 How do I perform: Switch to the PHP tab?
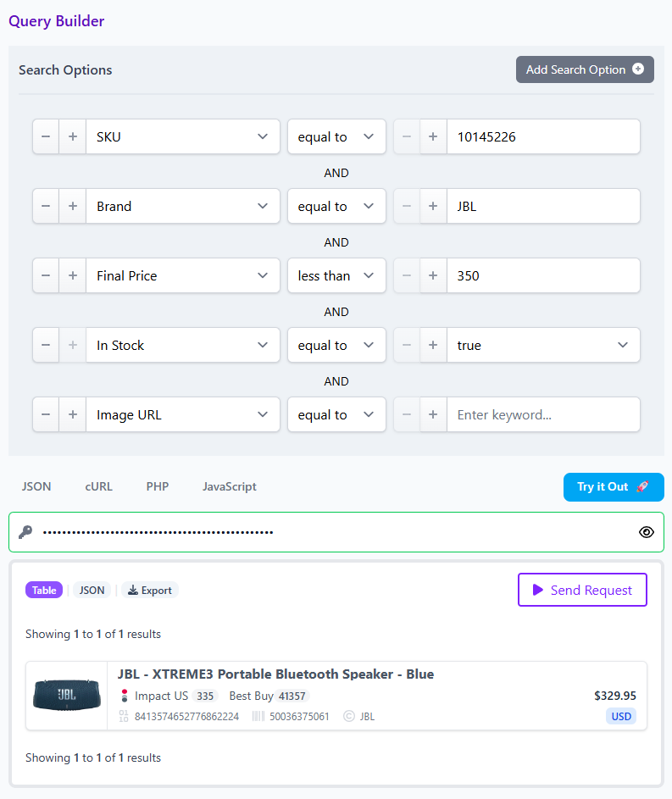coord(158,486)
